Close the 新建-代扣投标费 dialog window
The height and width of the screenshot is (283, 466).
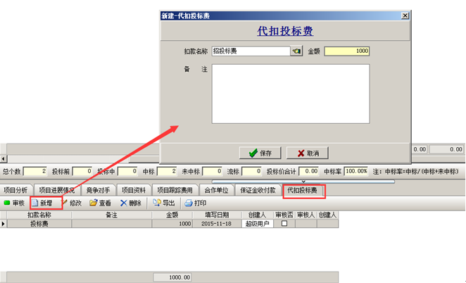[404, 15]
